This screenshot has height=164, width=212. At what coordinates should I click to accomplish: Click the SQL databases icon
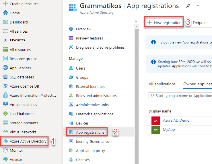[x=5, y=77]
